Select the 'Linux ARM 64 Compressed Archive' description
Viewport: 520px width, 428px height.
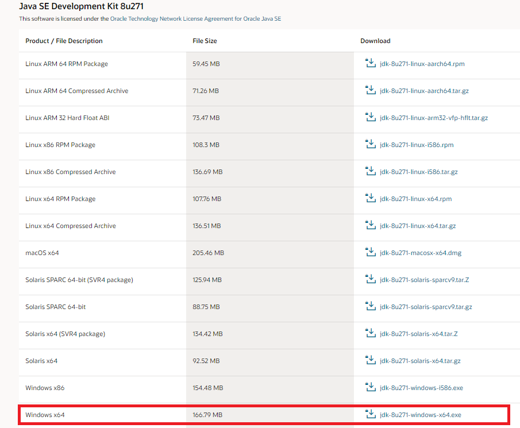coord(76,91)
